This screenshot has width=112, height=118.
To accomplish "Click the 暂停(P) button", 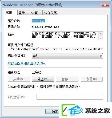I will 67,79.
